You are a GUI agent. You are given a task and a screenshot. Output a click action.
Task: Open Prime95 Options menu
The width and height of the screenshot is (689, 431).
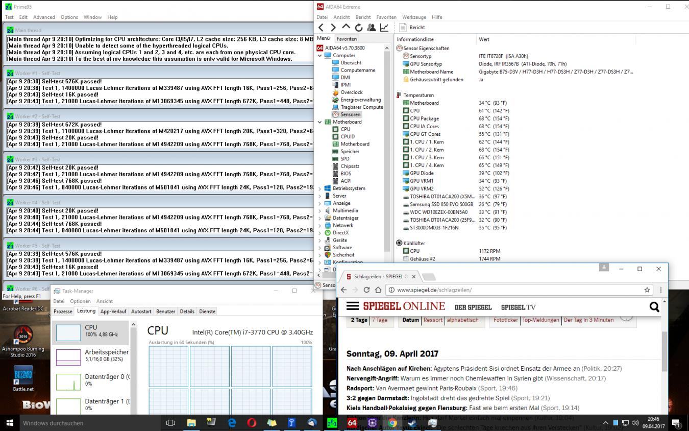coord(69,17)
